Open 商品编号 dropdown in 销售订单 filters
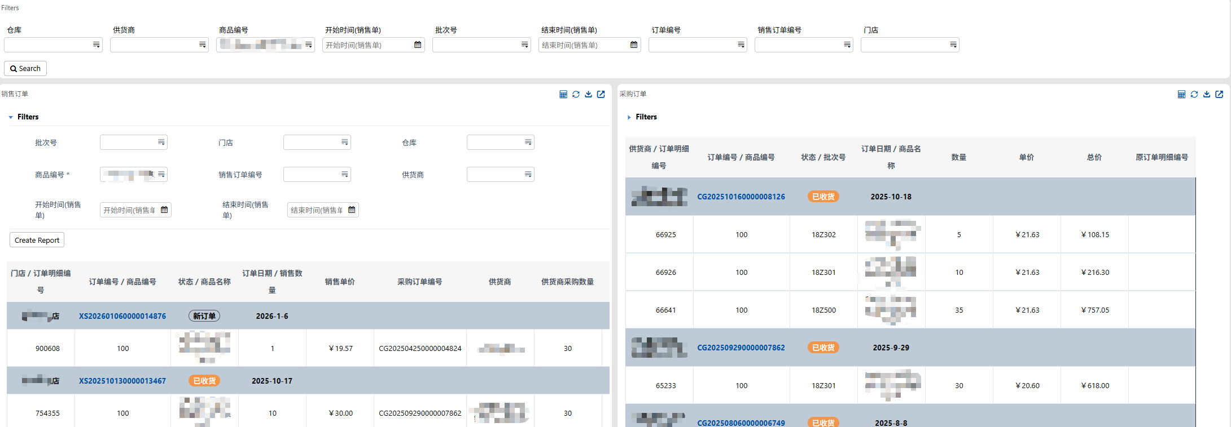The image size is (1231, 427). point(161,174)
